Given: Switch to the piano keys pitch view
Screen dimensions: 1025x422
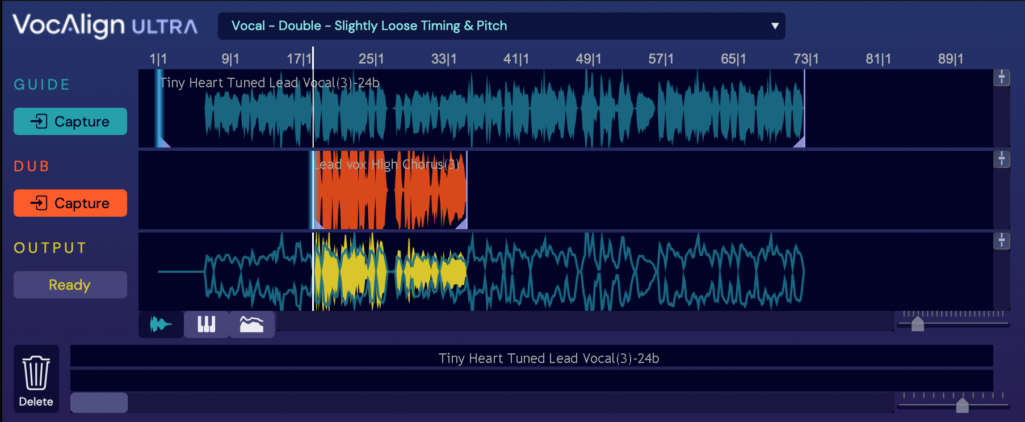Looking at the screenshot, I should [x=206, y=324].
